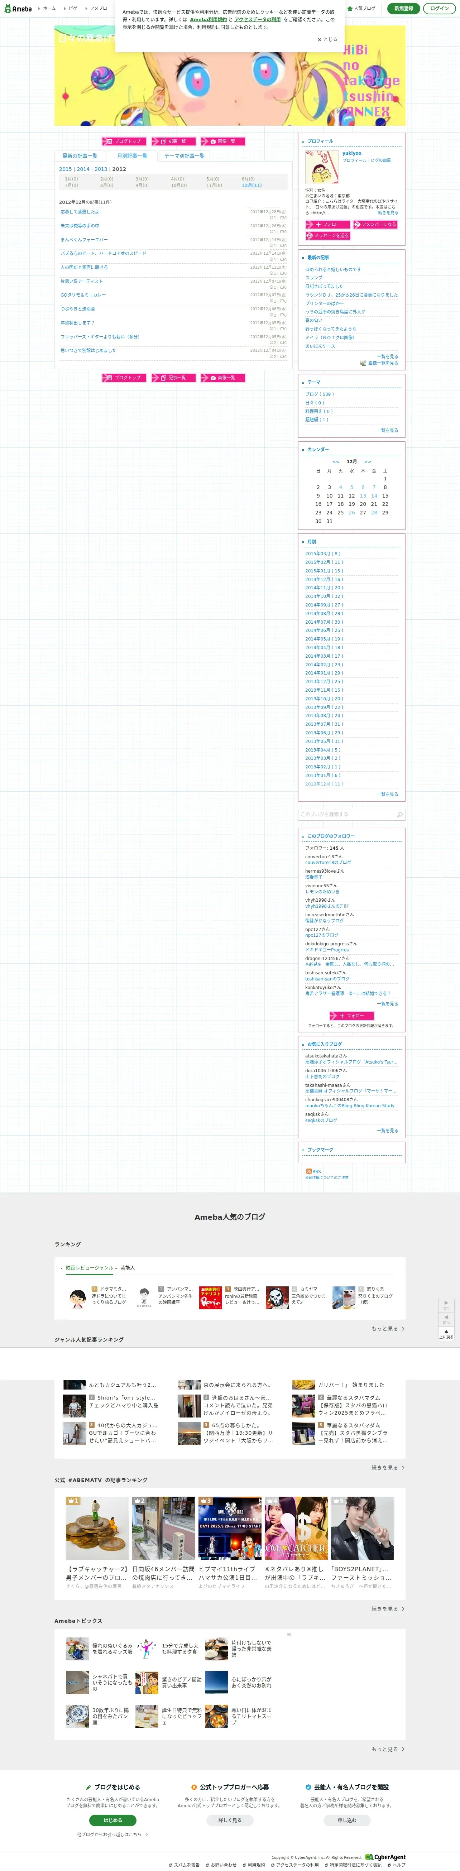
Task: Click the 上に戻る back-to-top button
Action: point(446,1334)
